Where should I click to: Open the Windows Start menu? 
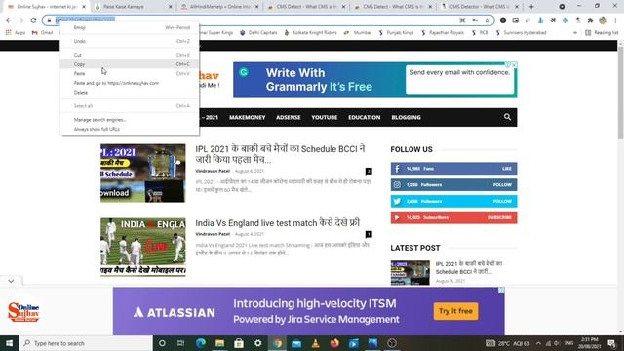[9, 343]
